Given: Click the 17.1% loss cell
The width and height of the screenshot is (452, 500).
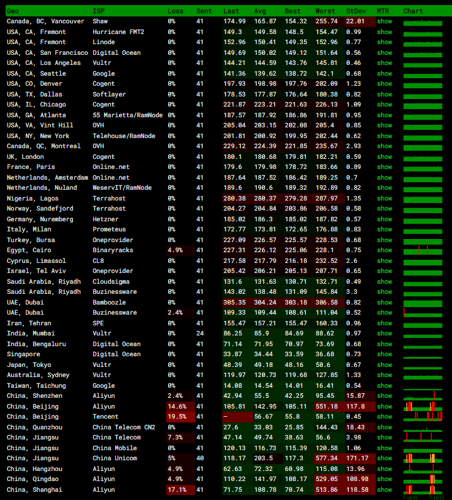Looking at the screenshot, I should coord(181,490).
